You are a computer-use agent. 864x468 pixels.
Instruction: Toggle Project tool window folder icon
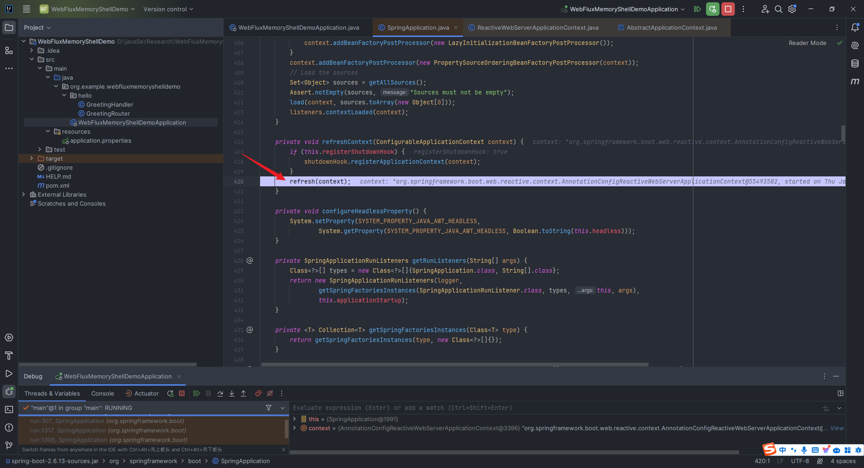point(9,27)
